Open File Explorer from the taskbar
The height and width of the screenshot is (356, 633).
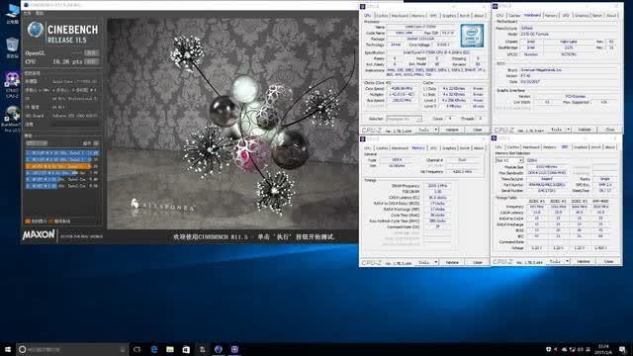click(170, 349)
